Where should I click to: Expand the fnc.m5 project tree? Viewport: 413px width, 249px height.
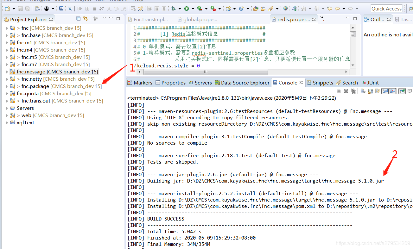click(7, 57)
